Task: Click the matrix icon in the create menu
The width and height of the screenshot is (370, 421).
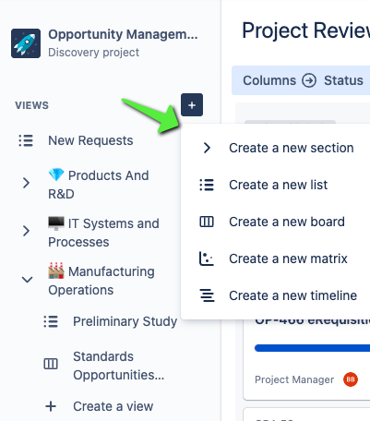Action: [207, 259]
